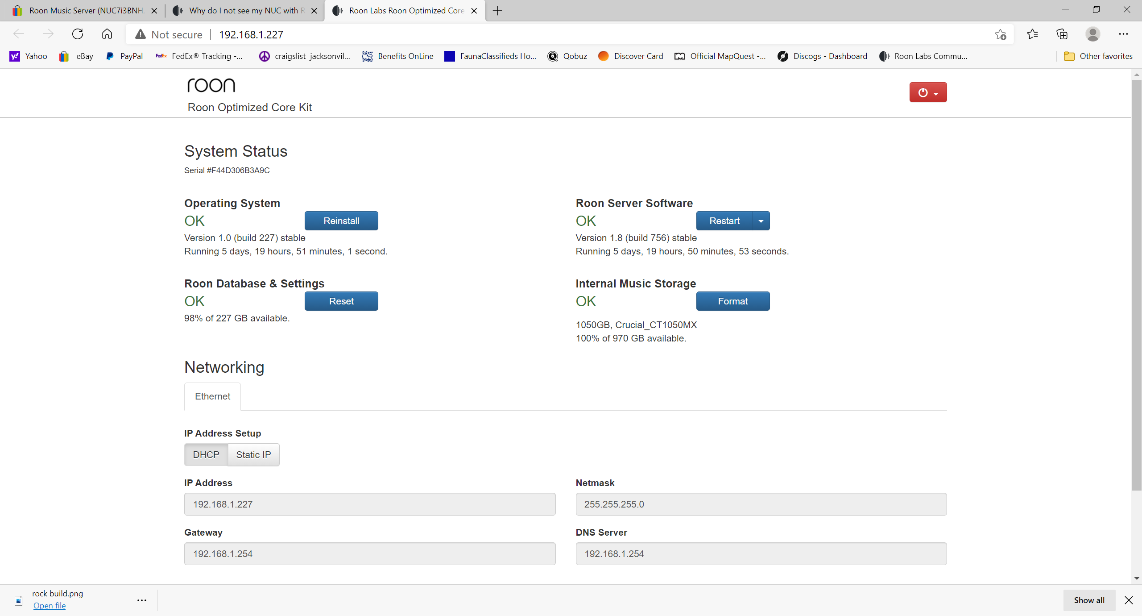This screenshot has height=616, width=1142.
Task: Reset Roon Database & Settings
Action: (341, 301)
